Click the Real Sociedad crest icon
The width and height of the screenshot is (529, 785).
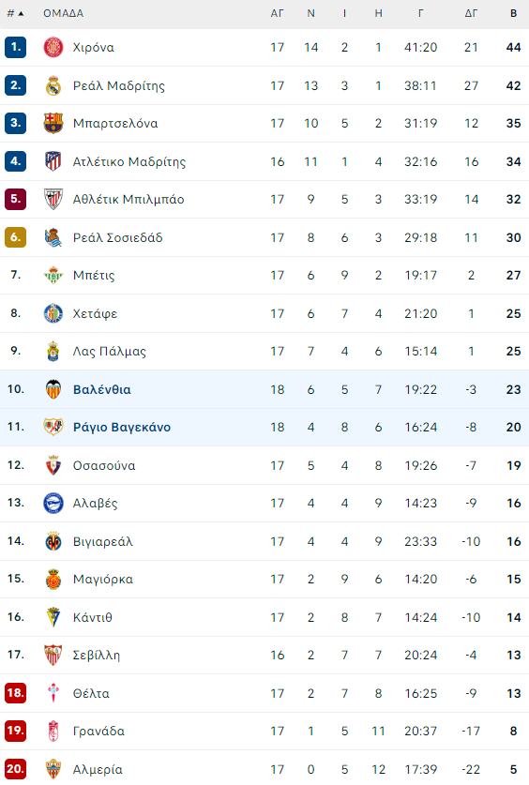point(53,237)
